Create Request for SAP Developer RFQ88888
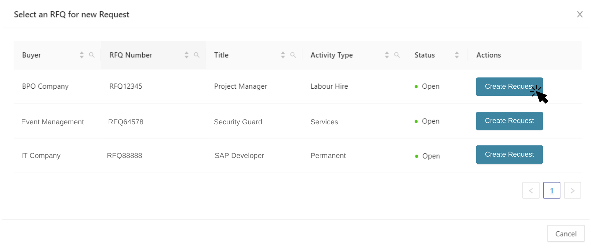The height and width of the screenshot is (249, 591). coord(509,155)
